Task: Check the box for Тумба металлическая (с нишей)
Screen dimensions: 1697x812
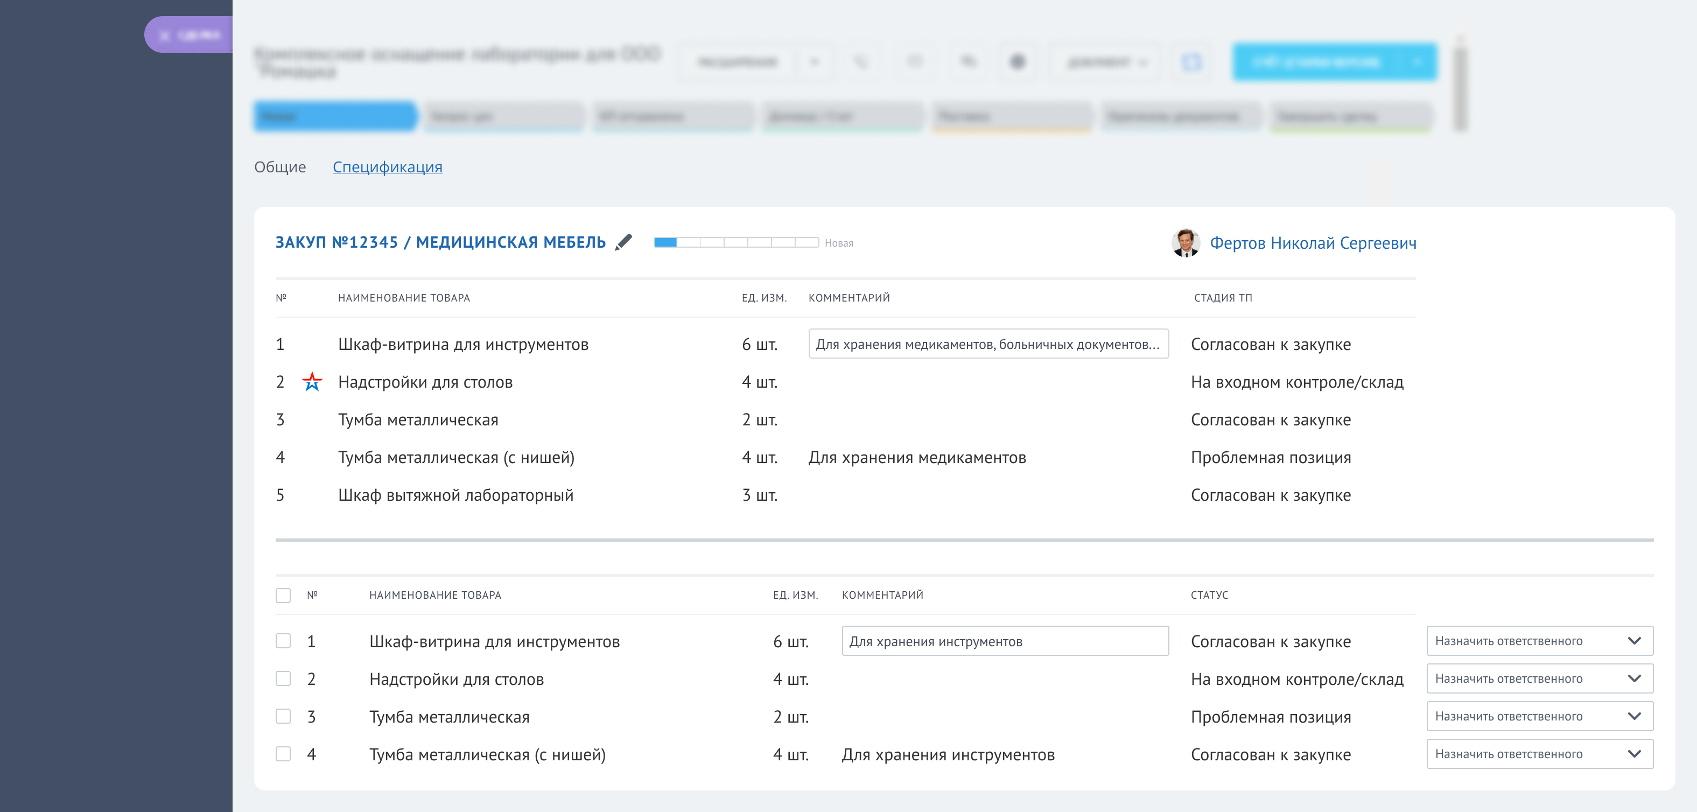Action: pyautogui.click(x=283, y=754)
